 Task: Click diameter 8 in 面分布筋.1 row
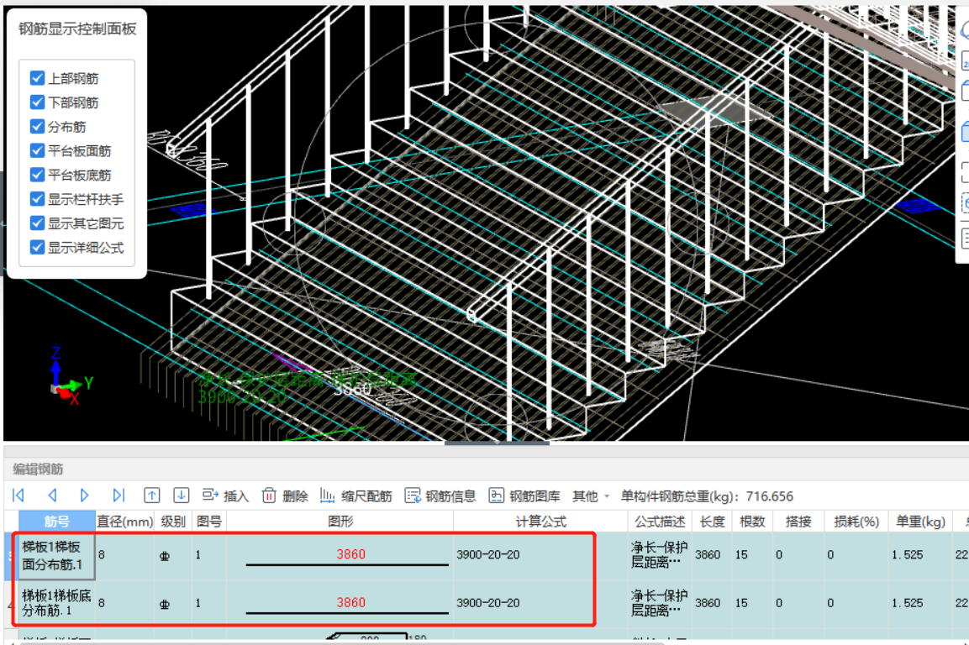coord(102,555)
